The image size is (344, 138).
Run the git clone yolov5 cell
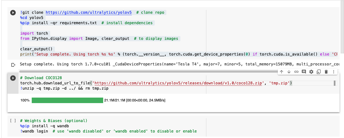[x=13, y=13]
